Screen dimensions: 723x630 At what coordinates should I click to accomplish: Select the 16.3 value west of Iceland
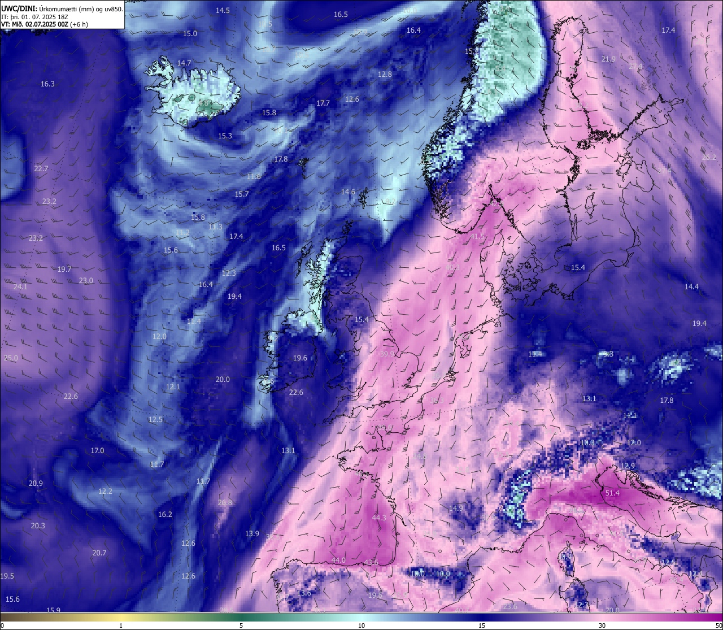click(x=47, y=84)
